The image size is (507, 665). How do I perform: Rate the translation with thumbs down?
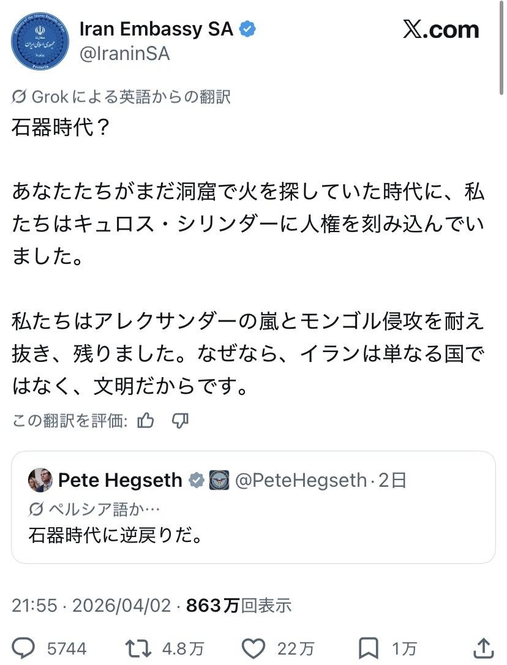pos(180,420)
